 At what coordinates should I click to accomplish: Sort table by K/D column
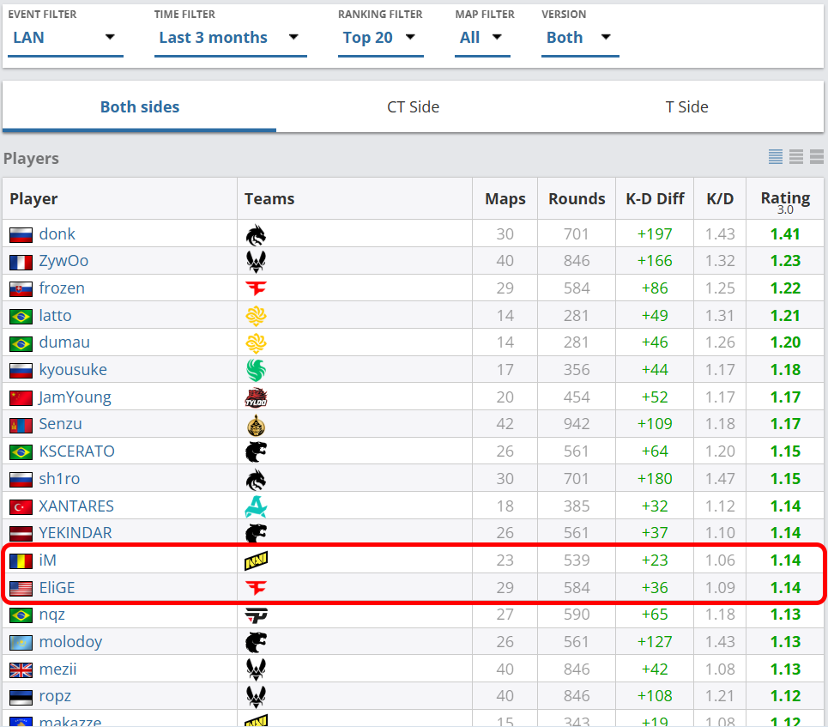pos(720,198)
